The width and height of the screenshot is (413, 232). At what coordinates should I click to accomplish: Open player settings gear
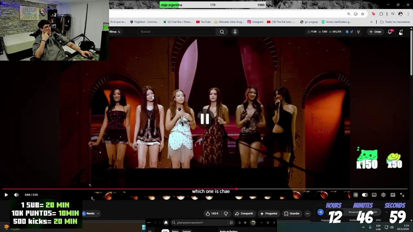click(x=383, y=195)
